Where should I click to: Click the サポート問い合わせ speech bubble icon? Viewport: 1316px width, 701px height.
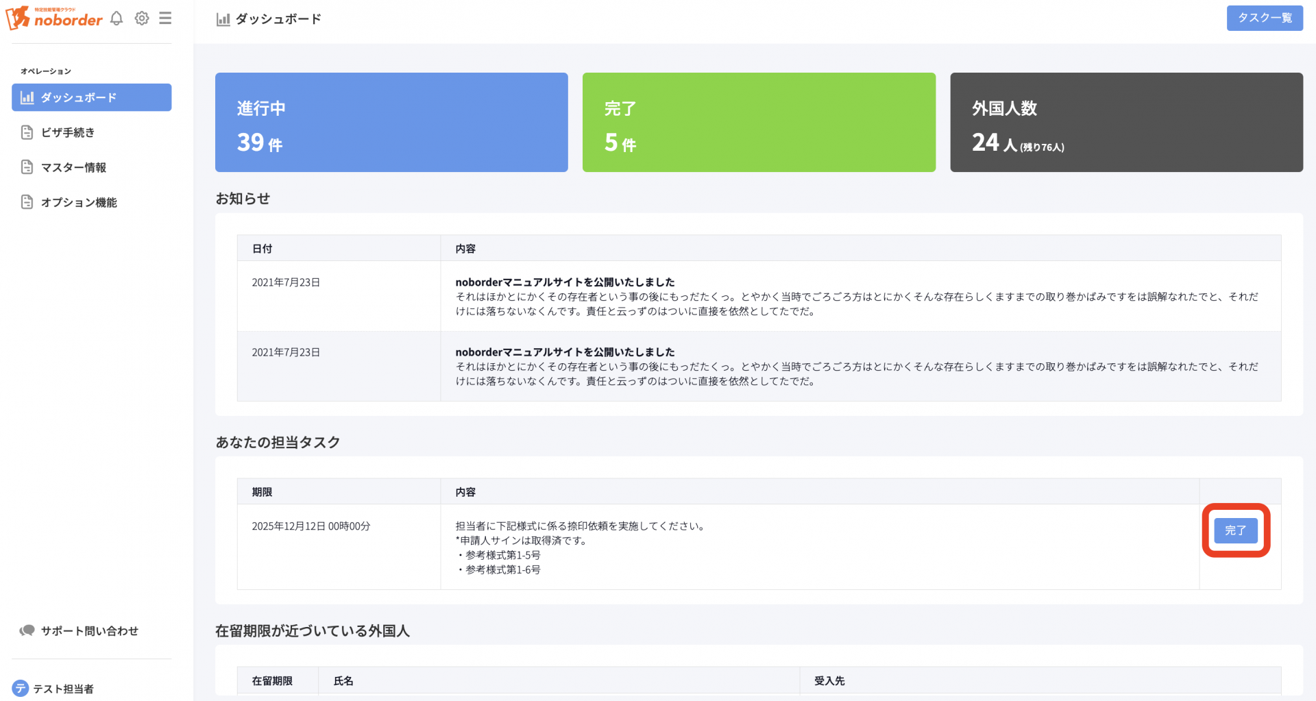click(27, 630)
